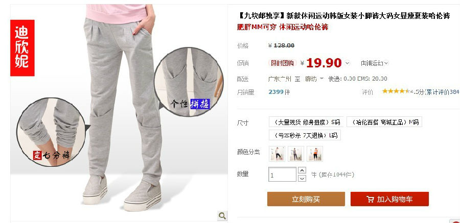This screenshot has height=223, width=460.
Task: Click the magnifier zoom icon on product image
Action: tap(222, 216)
